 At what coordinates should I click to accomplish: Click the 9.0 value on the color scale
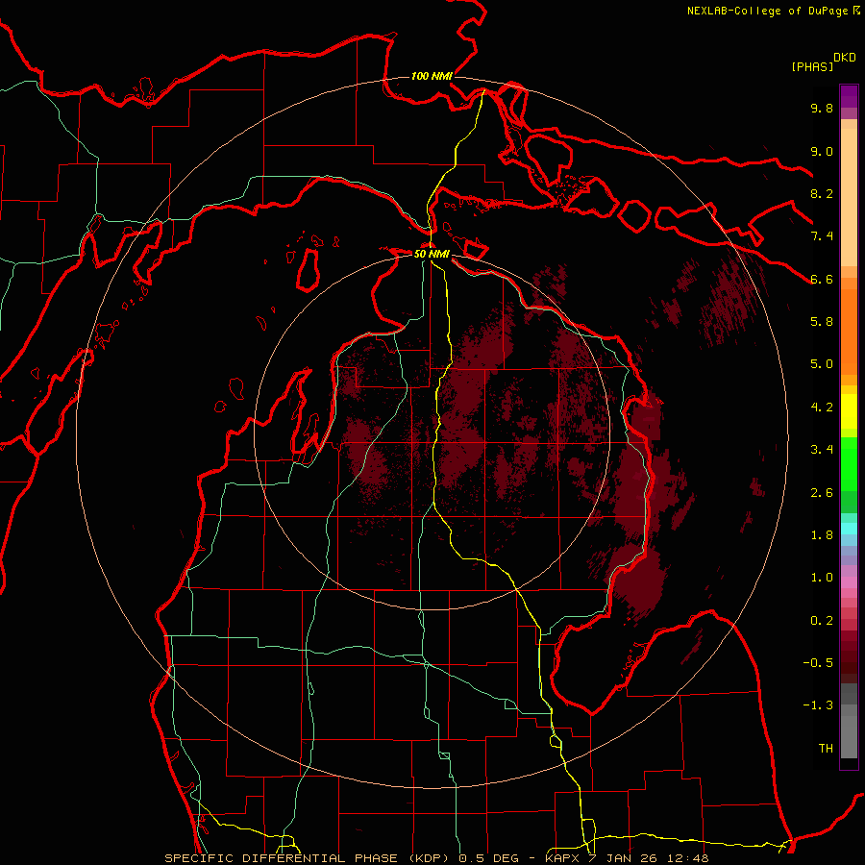click(x=822, y=151)
